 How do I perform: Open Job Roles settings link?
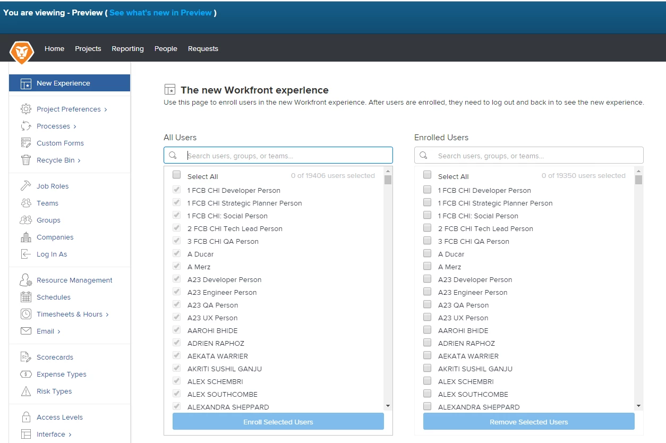(x=53, y=186)
